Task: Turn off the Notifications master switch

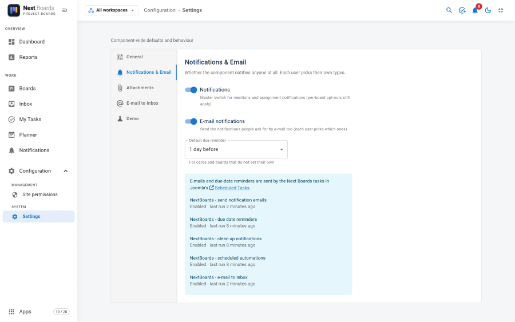Action: tap(191, 90)
